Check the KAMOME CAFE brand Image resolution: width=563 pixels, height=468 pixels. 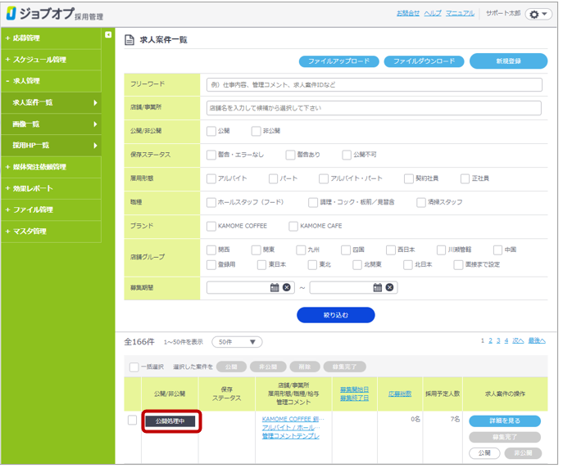(x=293, y=226)
